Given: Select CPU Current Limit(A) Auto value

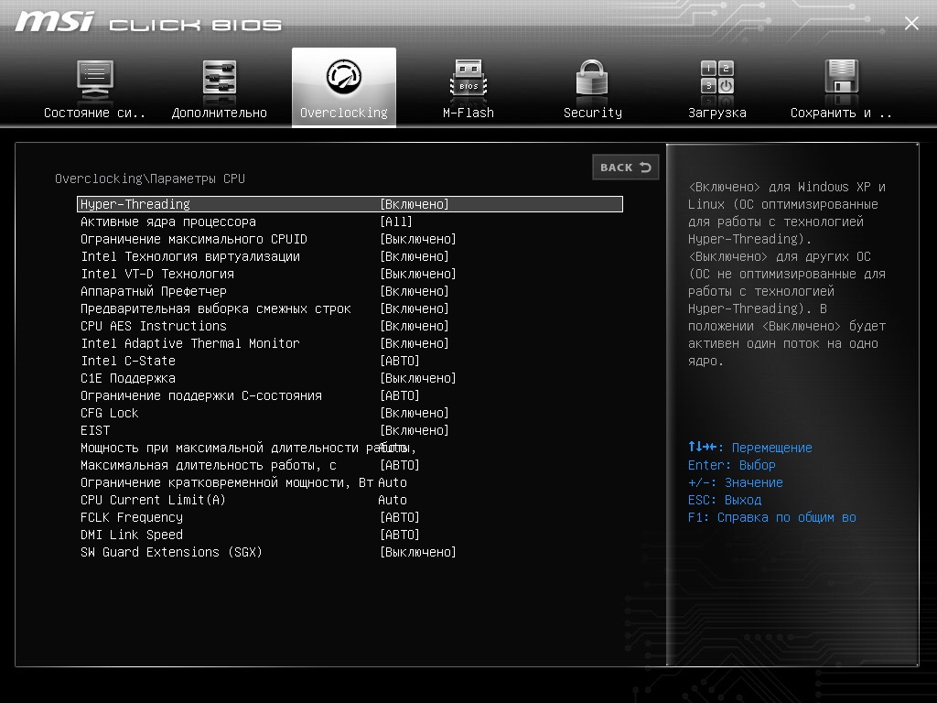Looking at the screenshot, I should pos(392,500).
